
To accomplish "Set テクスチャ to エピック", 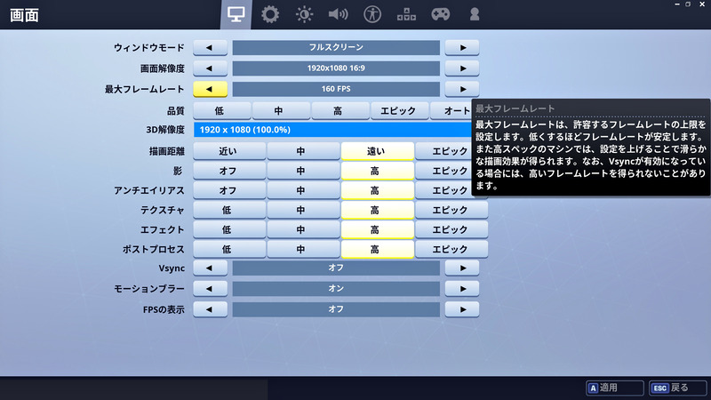I will click(x=451, y=210).
